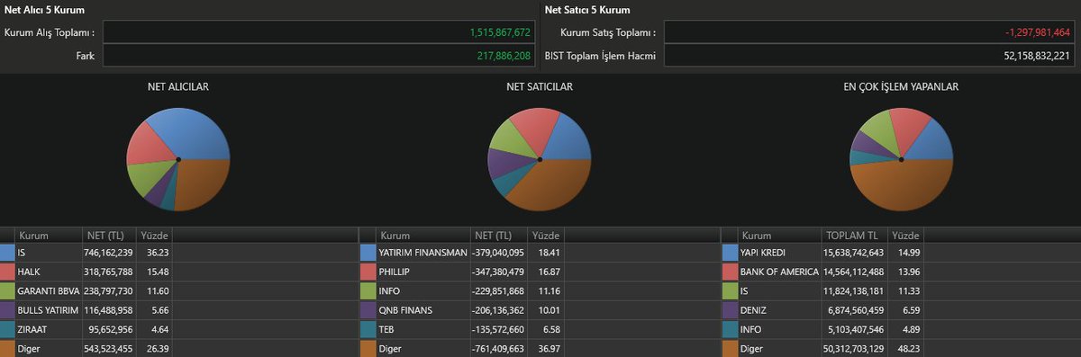Screen dimensions: 1081x357
Task: Click the blue swatch beside YAPI KREDI
Action: click(730, 254)
